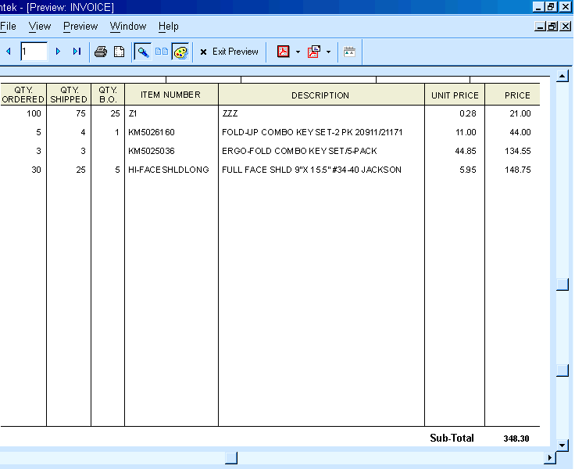Select item number KM5025036
Viewport: 575px width, 469px height.
click(x=152, y=151)
